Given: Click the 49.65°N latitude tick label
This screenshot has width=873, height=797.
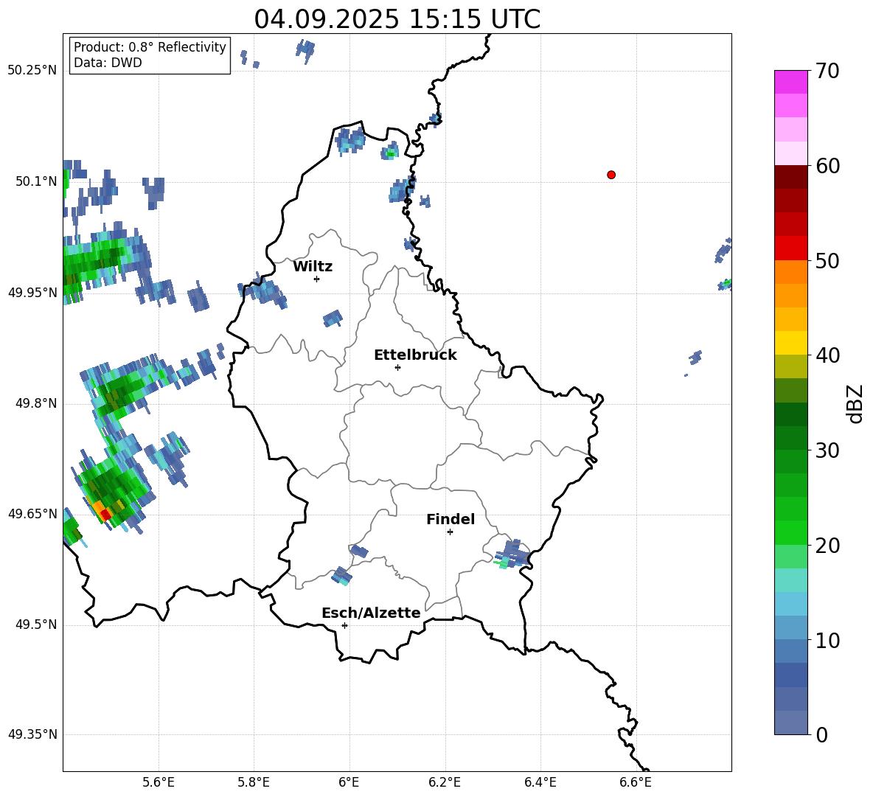Looking at the screenshot, I should 32,514.
